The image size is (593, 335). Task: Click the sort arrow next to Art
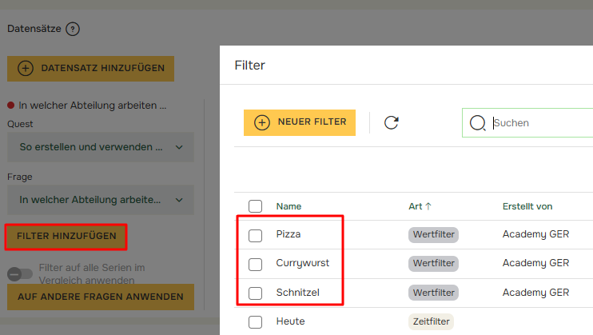coord(428,206)
